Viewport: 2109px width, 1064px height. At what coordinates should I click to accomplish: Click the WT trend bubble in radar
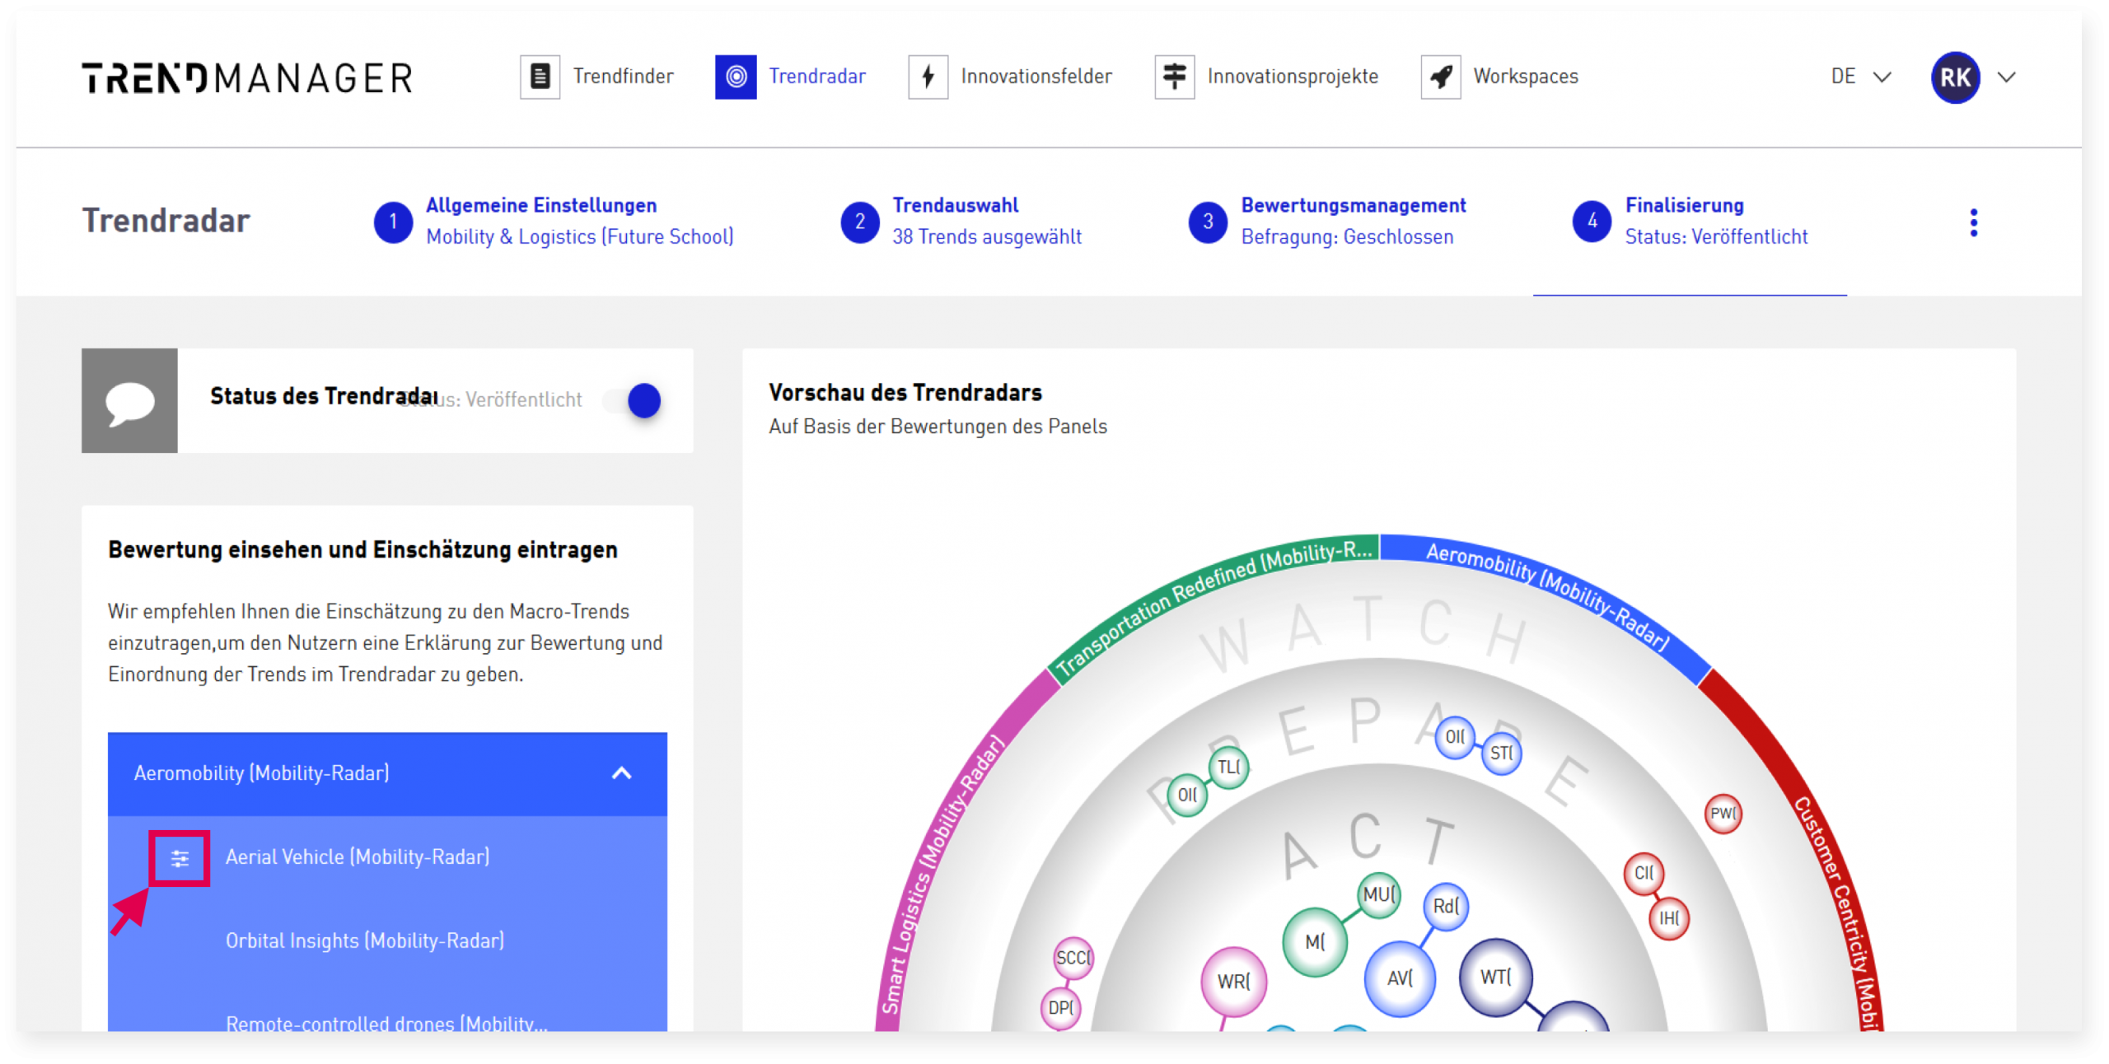(1495, 977)
